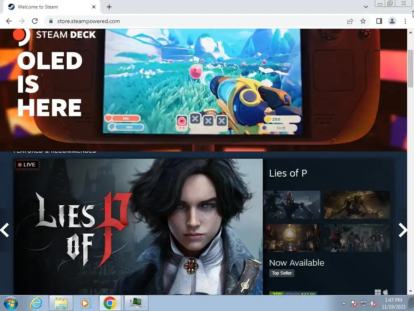This screenshot has height=311, width=414.
Task: Click the LIVE badge on Lies of P
Action: 27,164
